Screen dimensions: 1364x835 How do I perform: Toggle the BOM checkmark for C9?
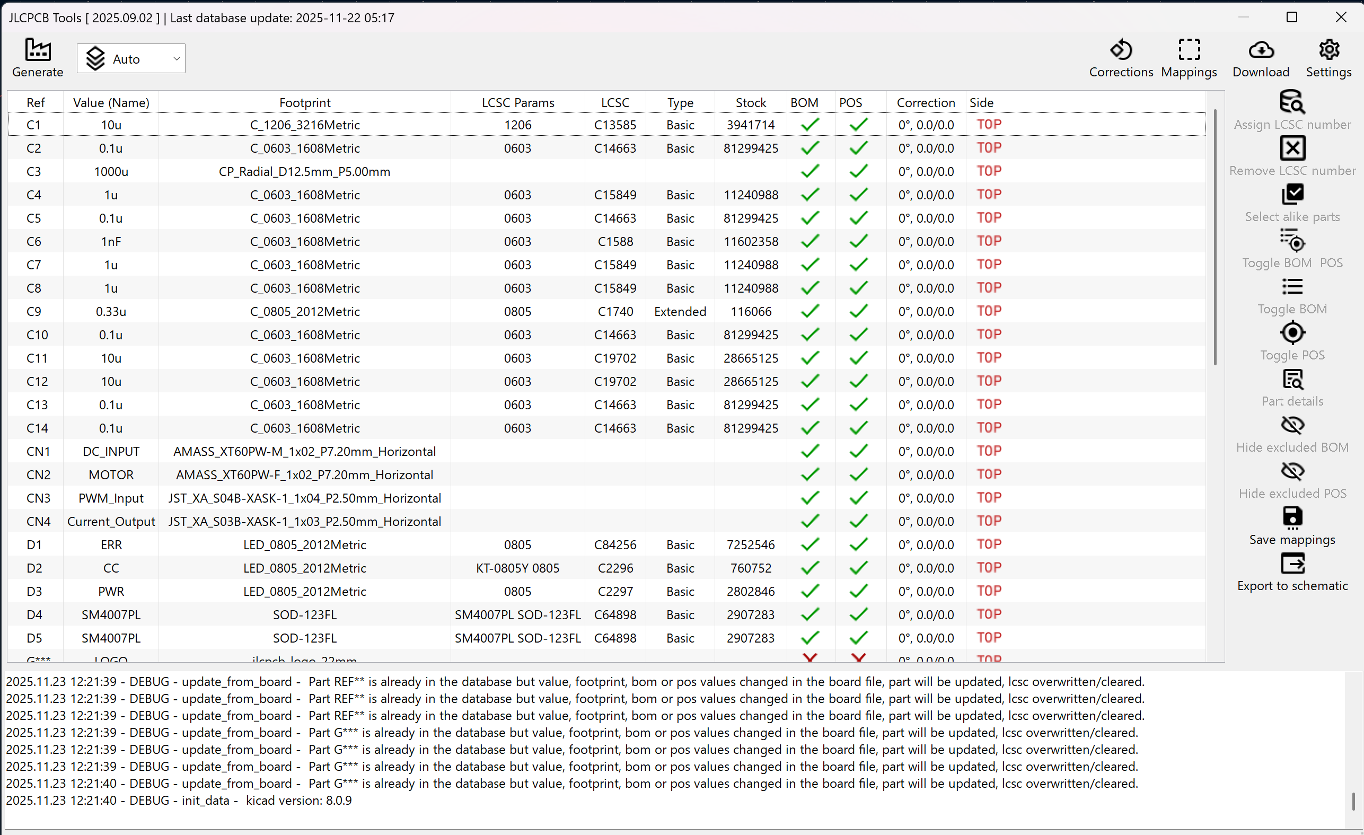pos(809,312)
